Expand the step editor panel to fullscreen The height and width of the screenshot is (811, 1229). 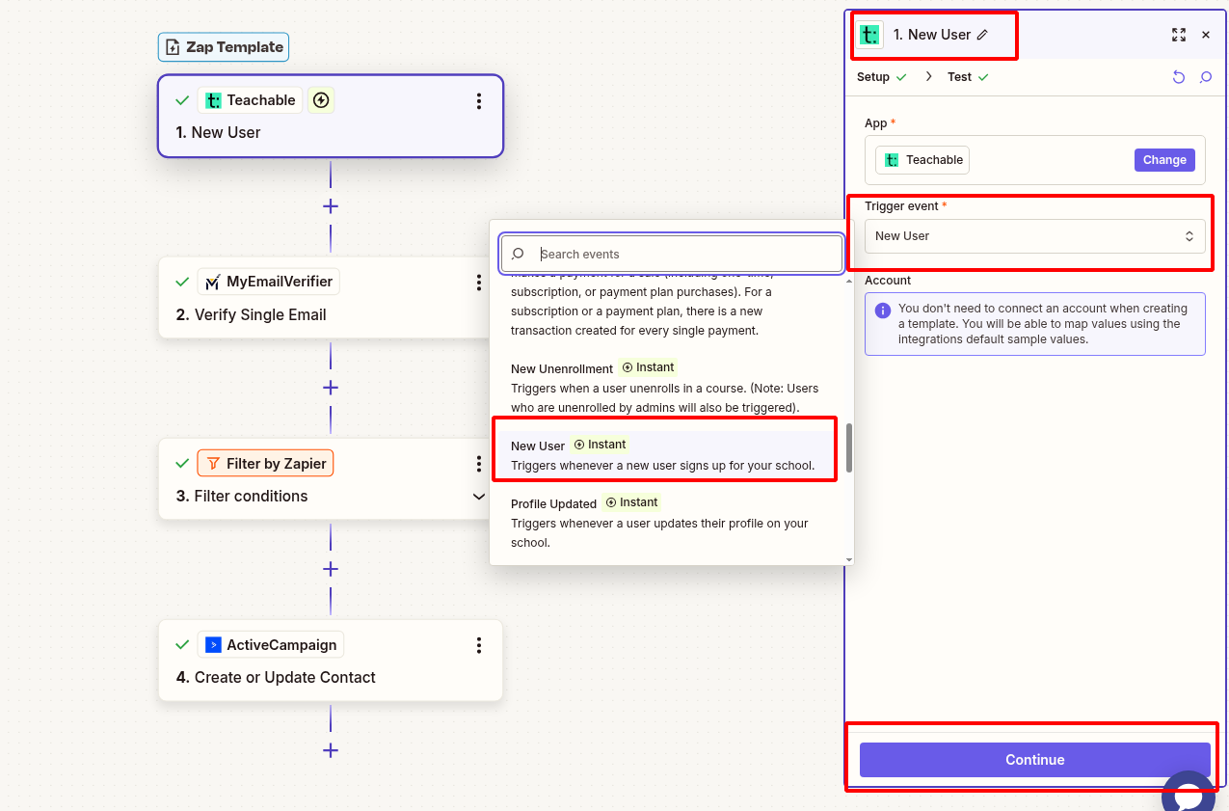[x=1178, y=35]
